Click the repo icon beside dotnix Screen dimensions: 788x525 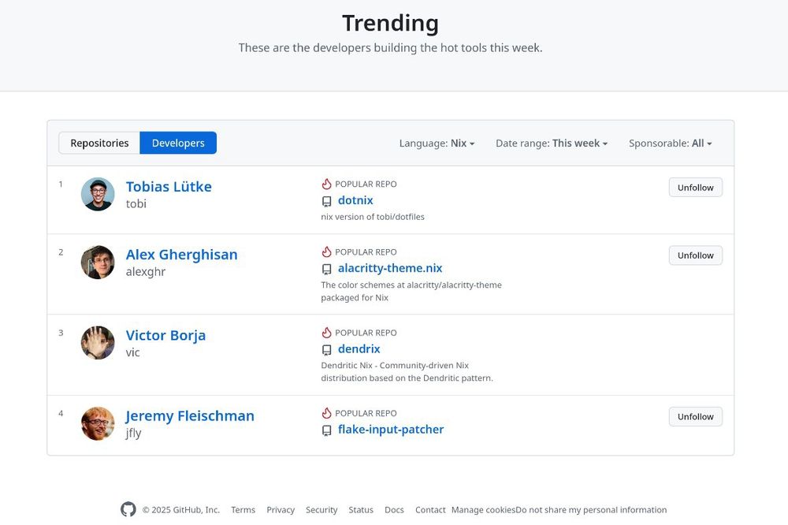[327, 201]
